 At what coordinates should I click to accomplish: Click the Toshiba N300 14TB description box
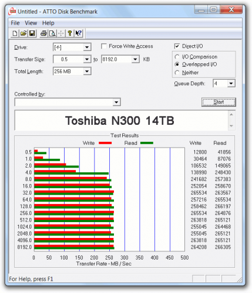[122, 120]
